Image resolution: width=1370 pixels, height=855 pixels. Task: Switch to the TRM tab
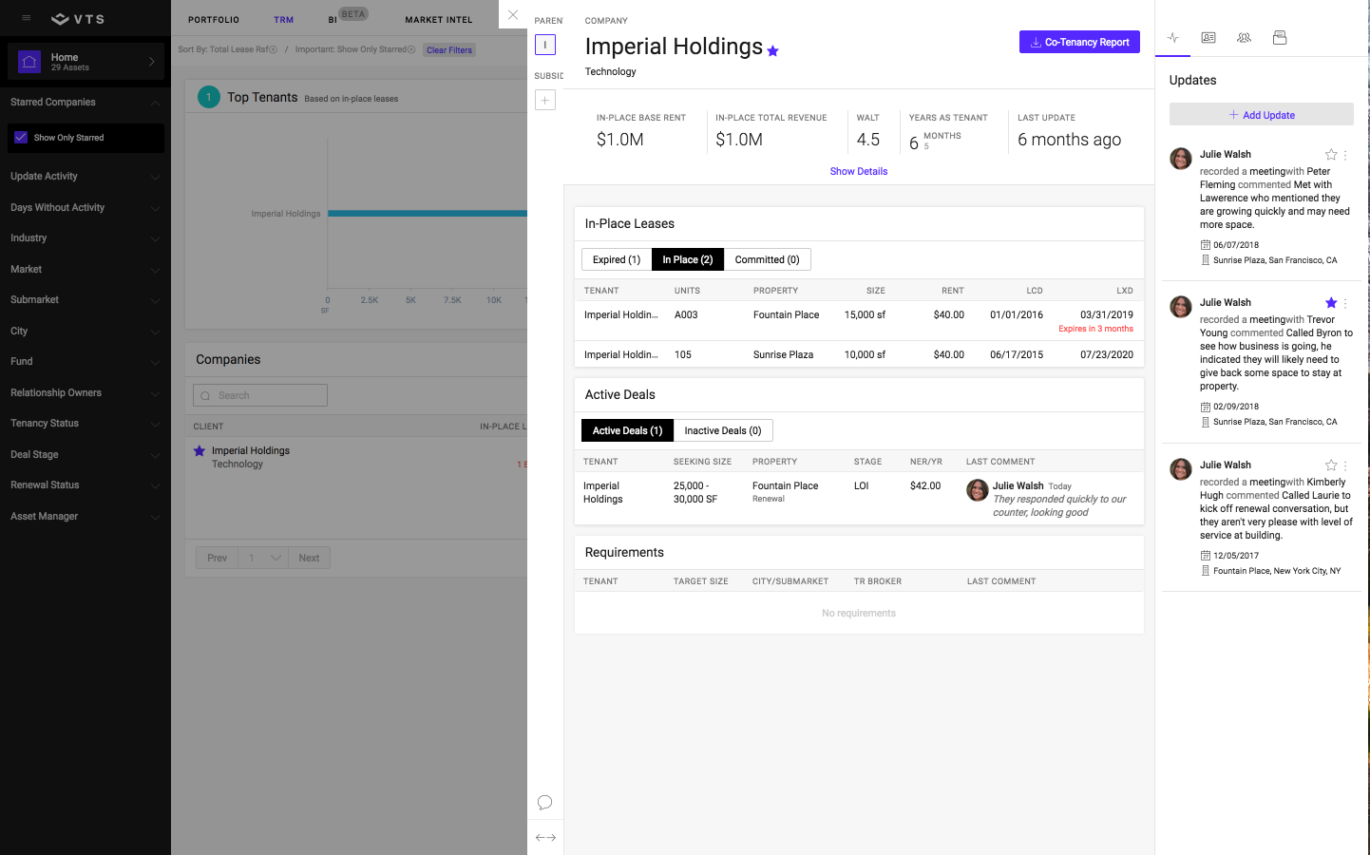(x=284, y=20)
